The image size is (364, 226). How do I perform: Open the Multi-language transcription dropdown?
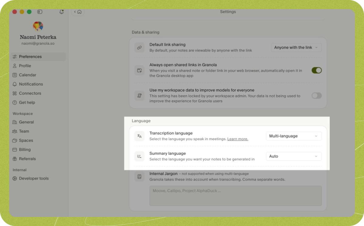(x=294, y=136)
